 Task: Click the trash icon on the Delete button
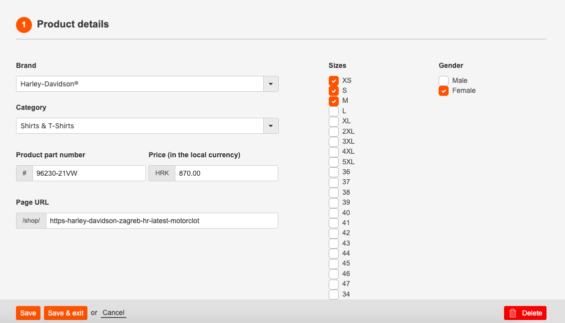tap(512, 313)
